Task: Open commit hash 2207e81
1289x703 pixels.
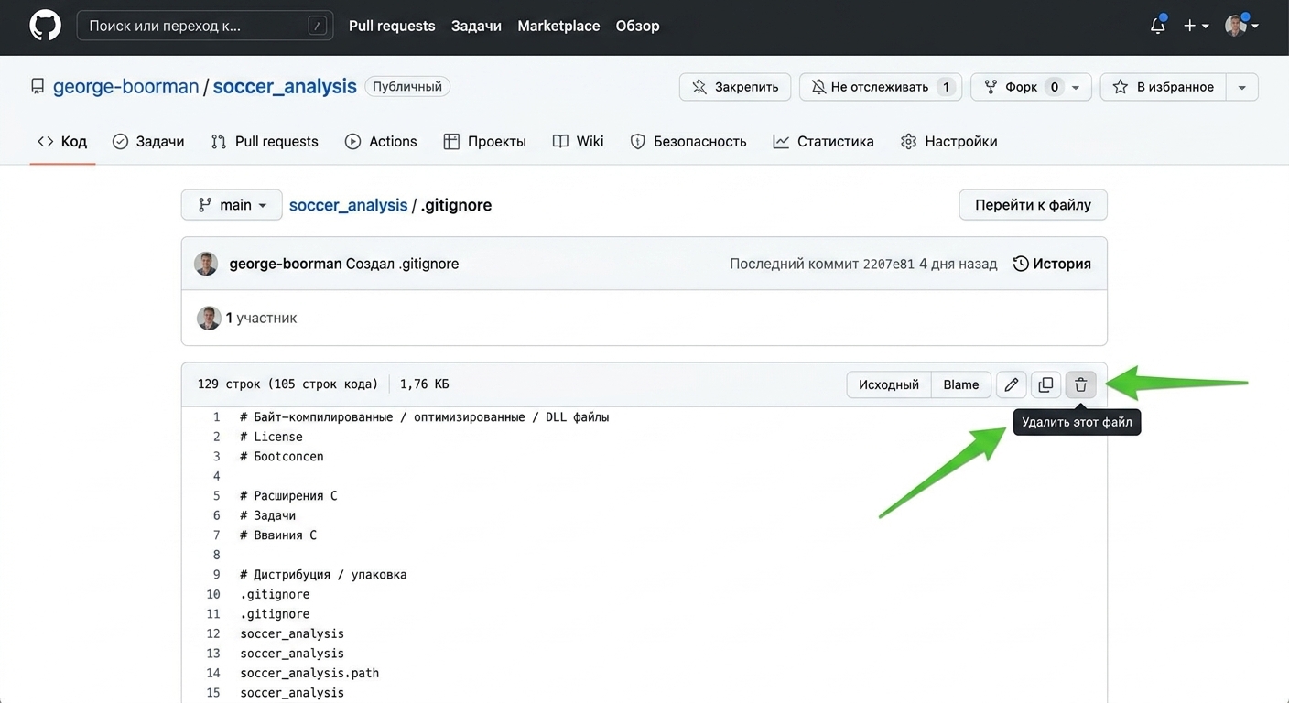Action: [889, 264]
